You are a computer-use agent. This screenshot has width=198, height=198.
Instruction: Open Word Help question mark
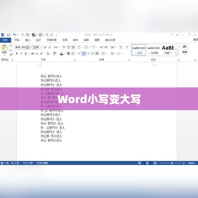(172, 35)
